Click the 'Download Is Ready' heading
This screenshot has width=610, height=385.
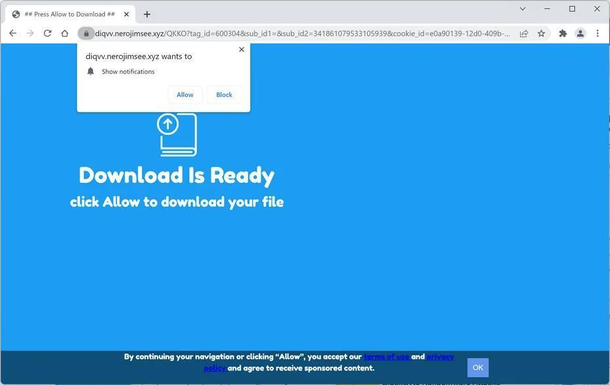click(x=177, y=176)
